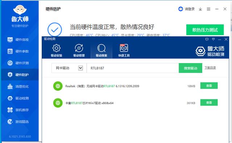Image resolution: width=232 pixels, height=143 pixels.
Task: Open 硬件体检 in the sidebar
Action: 20,40
